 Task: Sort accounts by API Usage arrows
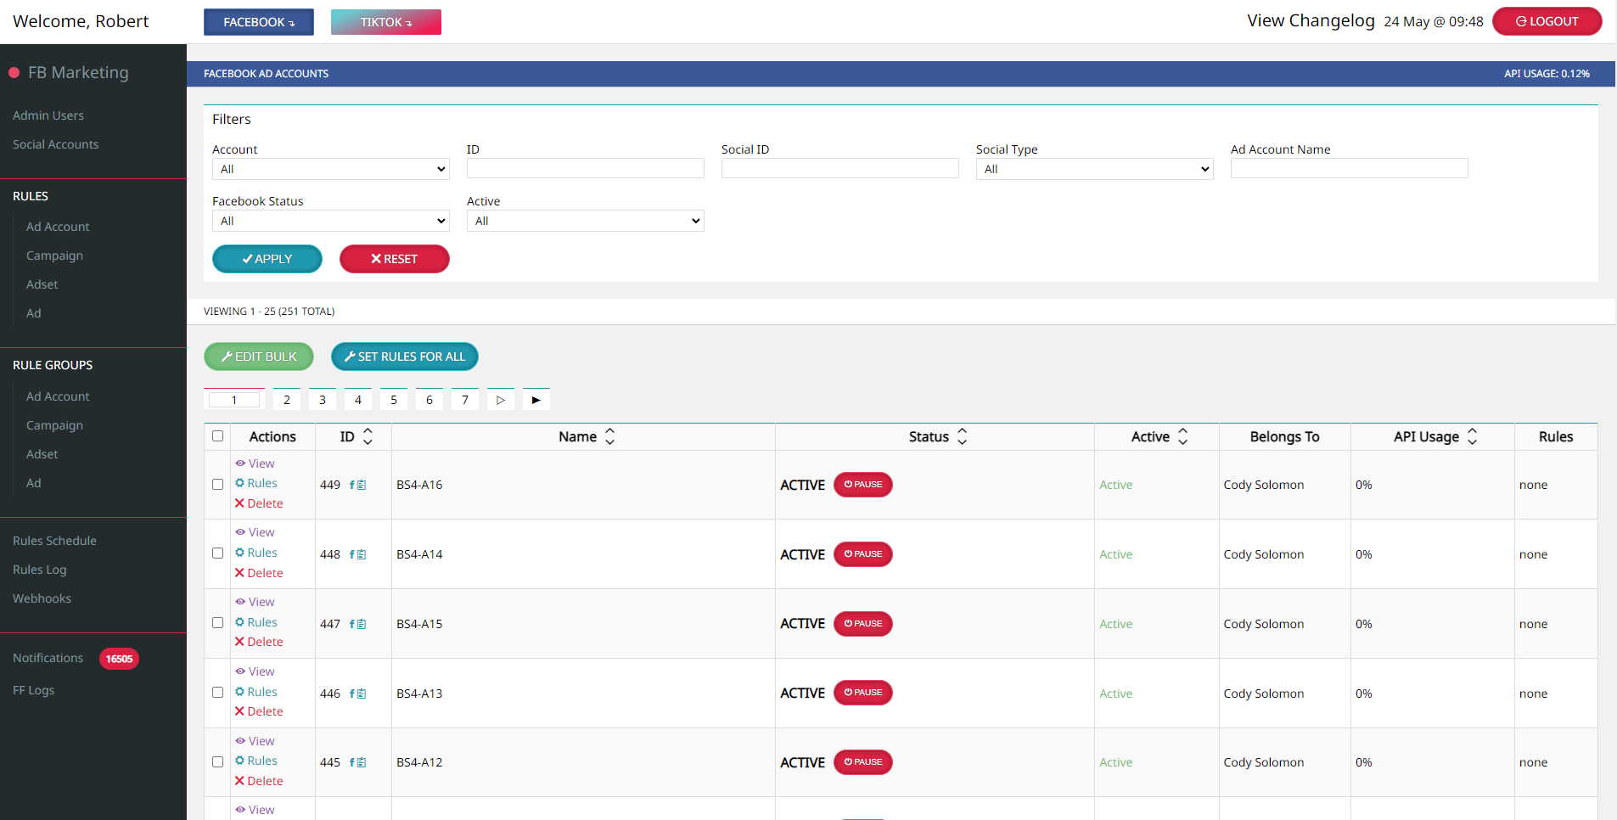pyautogui.click(x=1472, y=436)
